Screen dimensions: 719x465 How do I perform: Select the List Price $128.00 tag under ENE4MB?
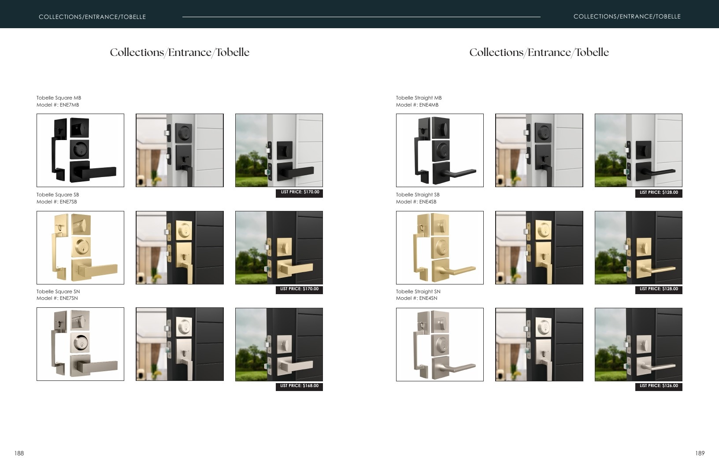pyautogui.click(x=659, y=193)
